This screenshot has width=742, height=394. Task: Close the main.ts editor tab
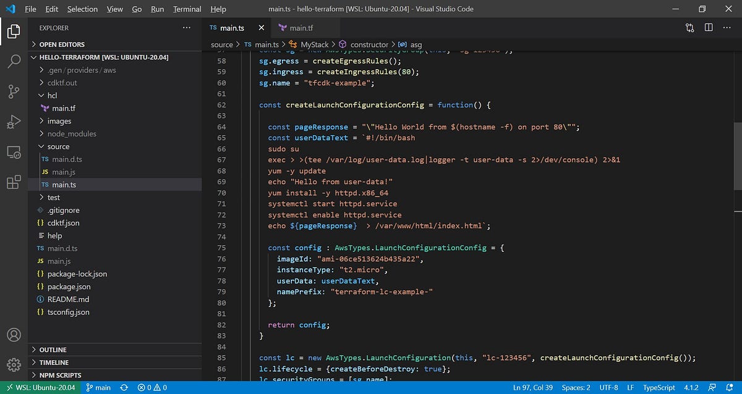[x=262, y=28]
